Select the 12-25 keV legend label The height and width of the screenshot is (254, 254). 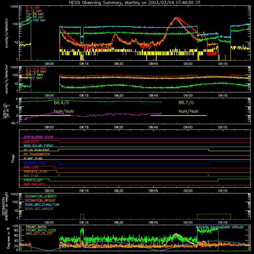pos(35,14)
